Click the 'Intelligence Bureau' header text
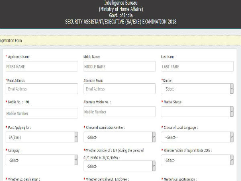Image resolution: width=241 pixels, height=181 pixels. click(x=121, y=3)
